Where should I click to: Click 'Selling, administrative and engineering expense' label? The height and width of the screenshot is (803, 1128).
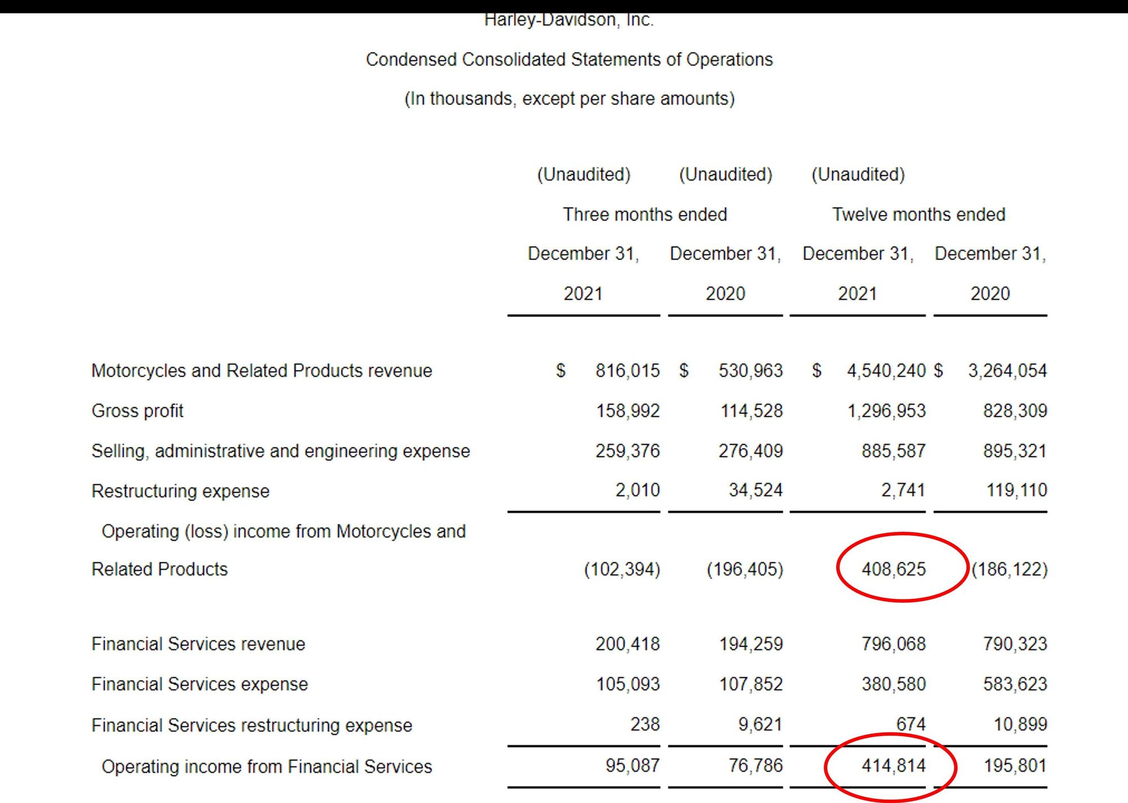(280, 451)
